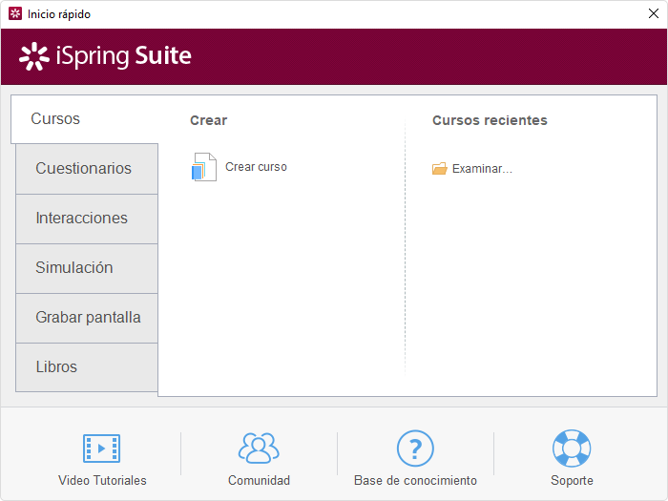
Task: Switch to the Cuestionarios tab
Action: tap(87, 169)
